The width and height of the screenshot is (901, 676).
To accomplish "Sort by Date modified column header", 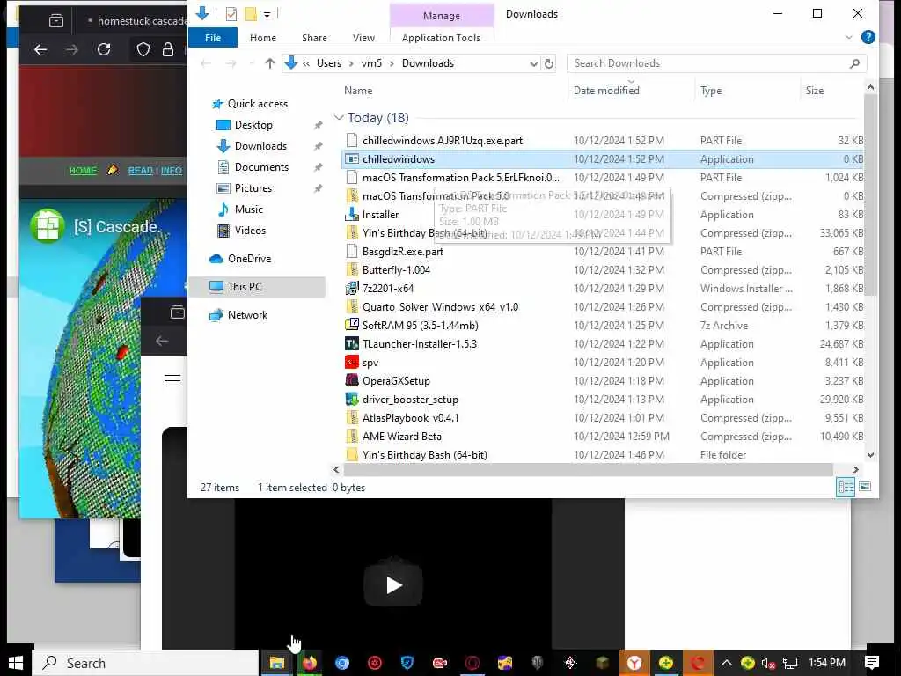I will coord(606,91).
